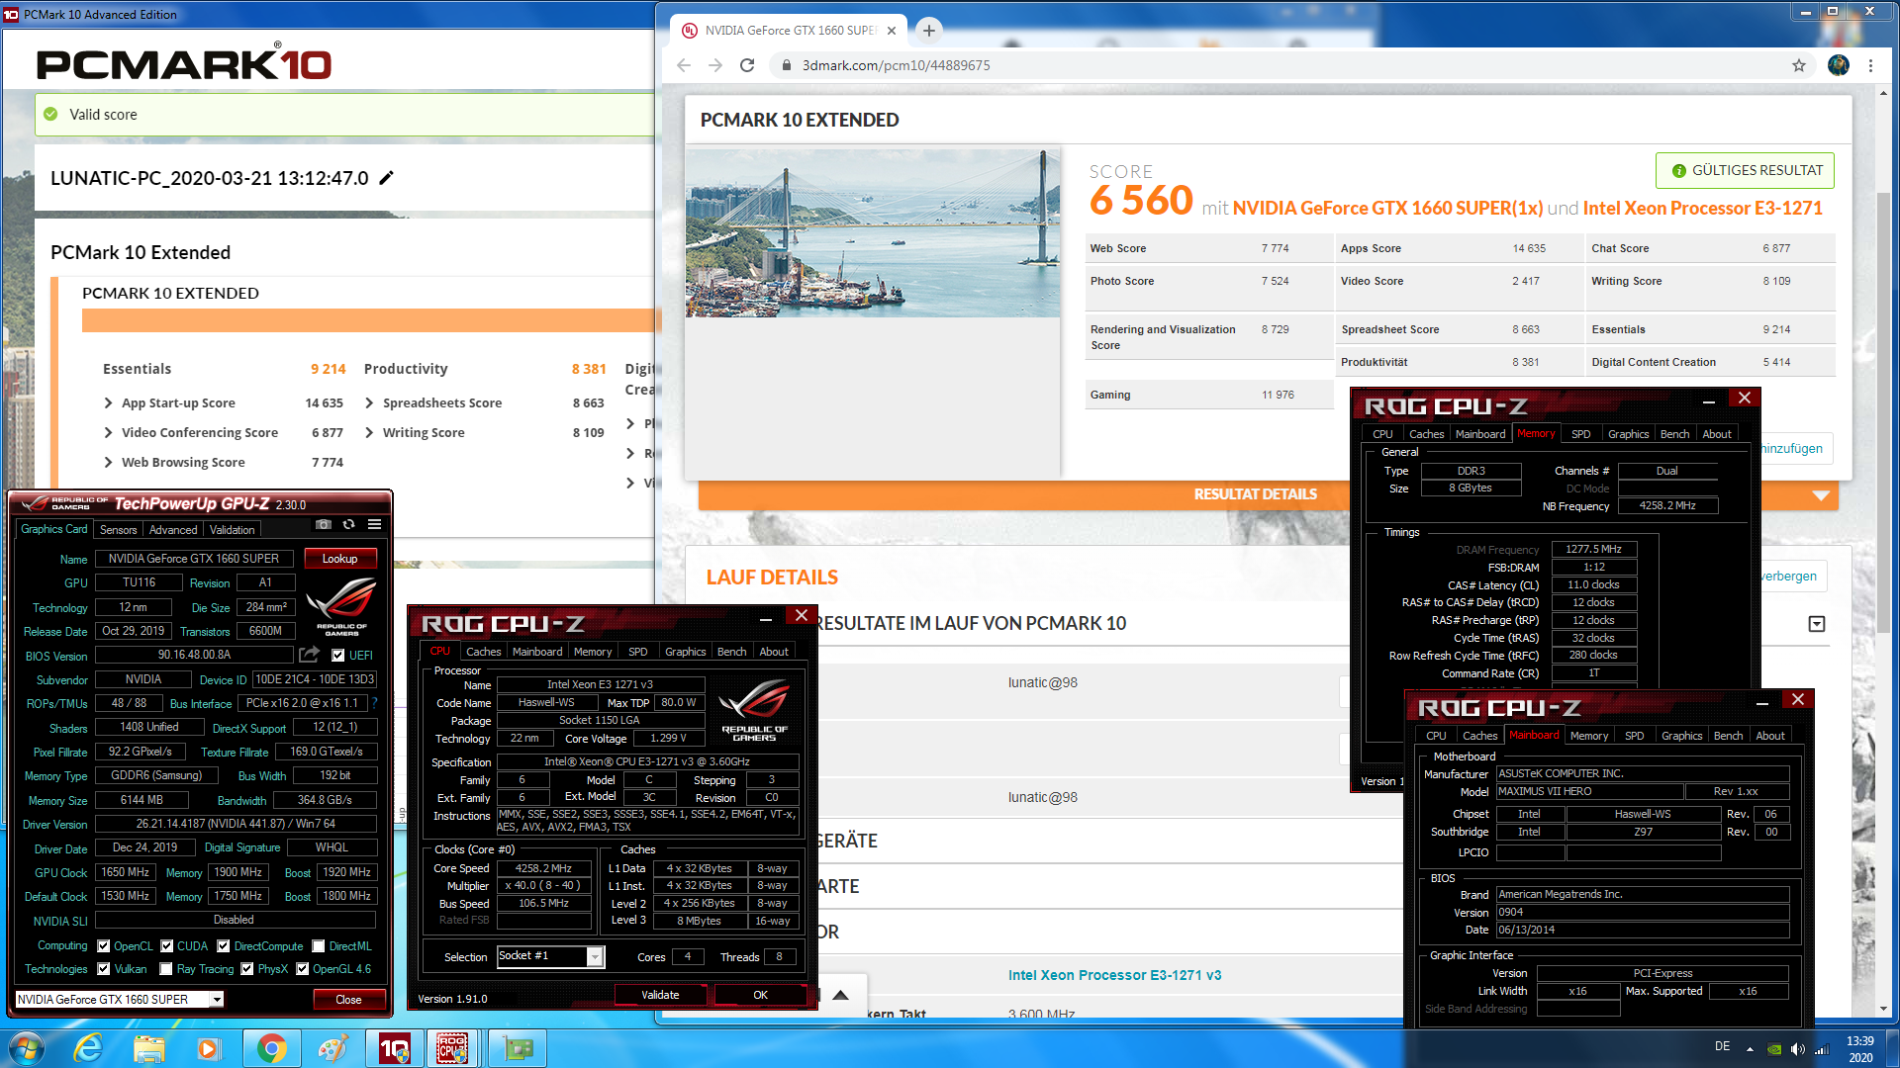Image resolution: width=1900 pixels, height=1068 pixels.
Task: Open Chrome three-dot menu
Action: pyautogui.click(x=1870, y=65)
